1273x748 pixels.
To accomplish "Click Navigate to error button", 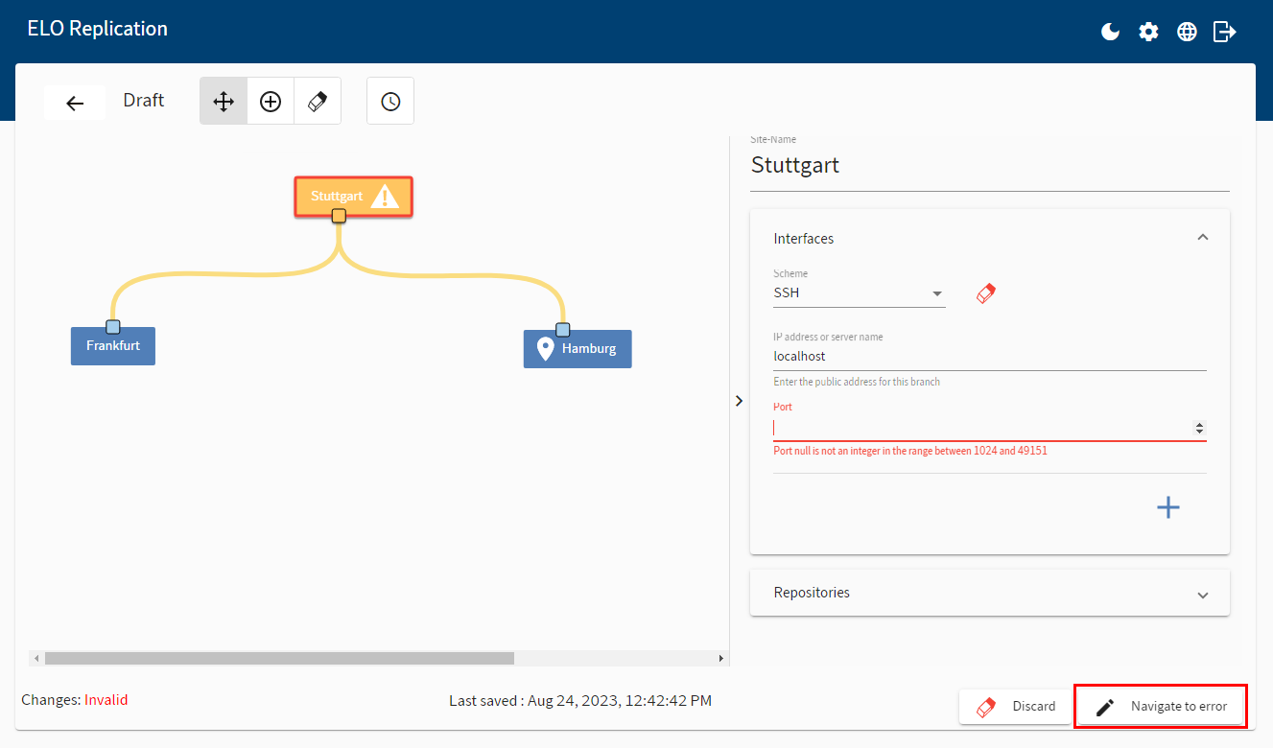I will [1161, 707].
